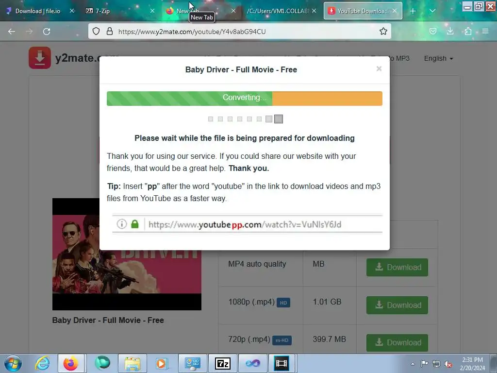
Task: Open Firefox extensions menu
Action: pos(468,31)
